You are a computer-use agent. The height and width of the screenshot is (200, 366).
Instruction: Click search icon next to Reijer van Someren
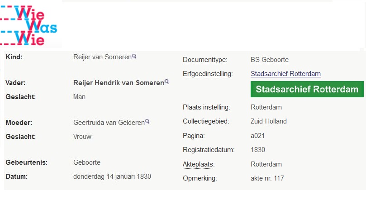pyautogui.click(x=134, y=56)
